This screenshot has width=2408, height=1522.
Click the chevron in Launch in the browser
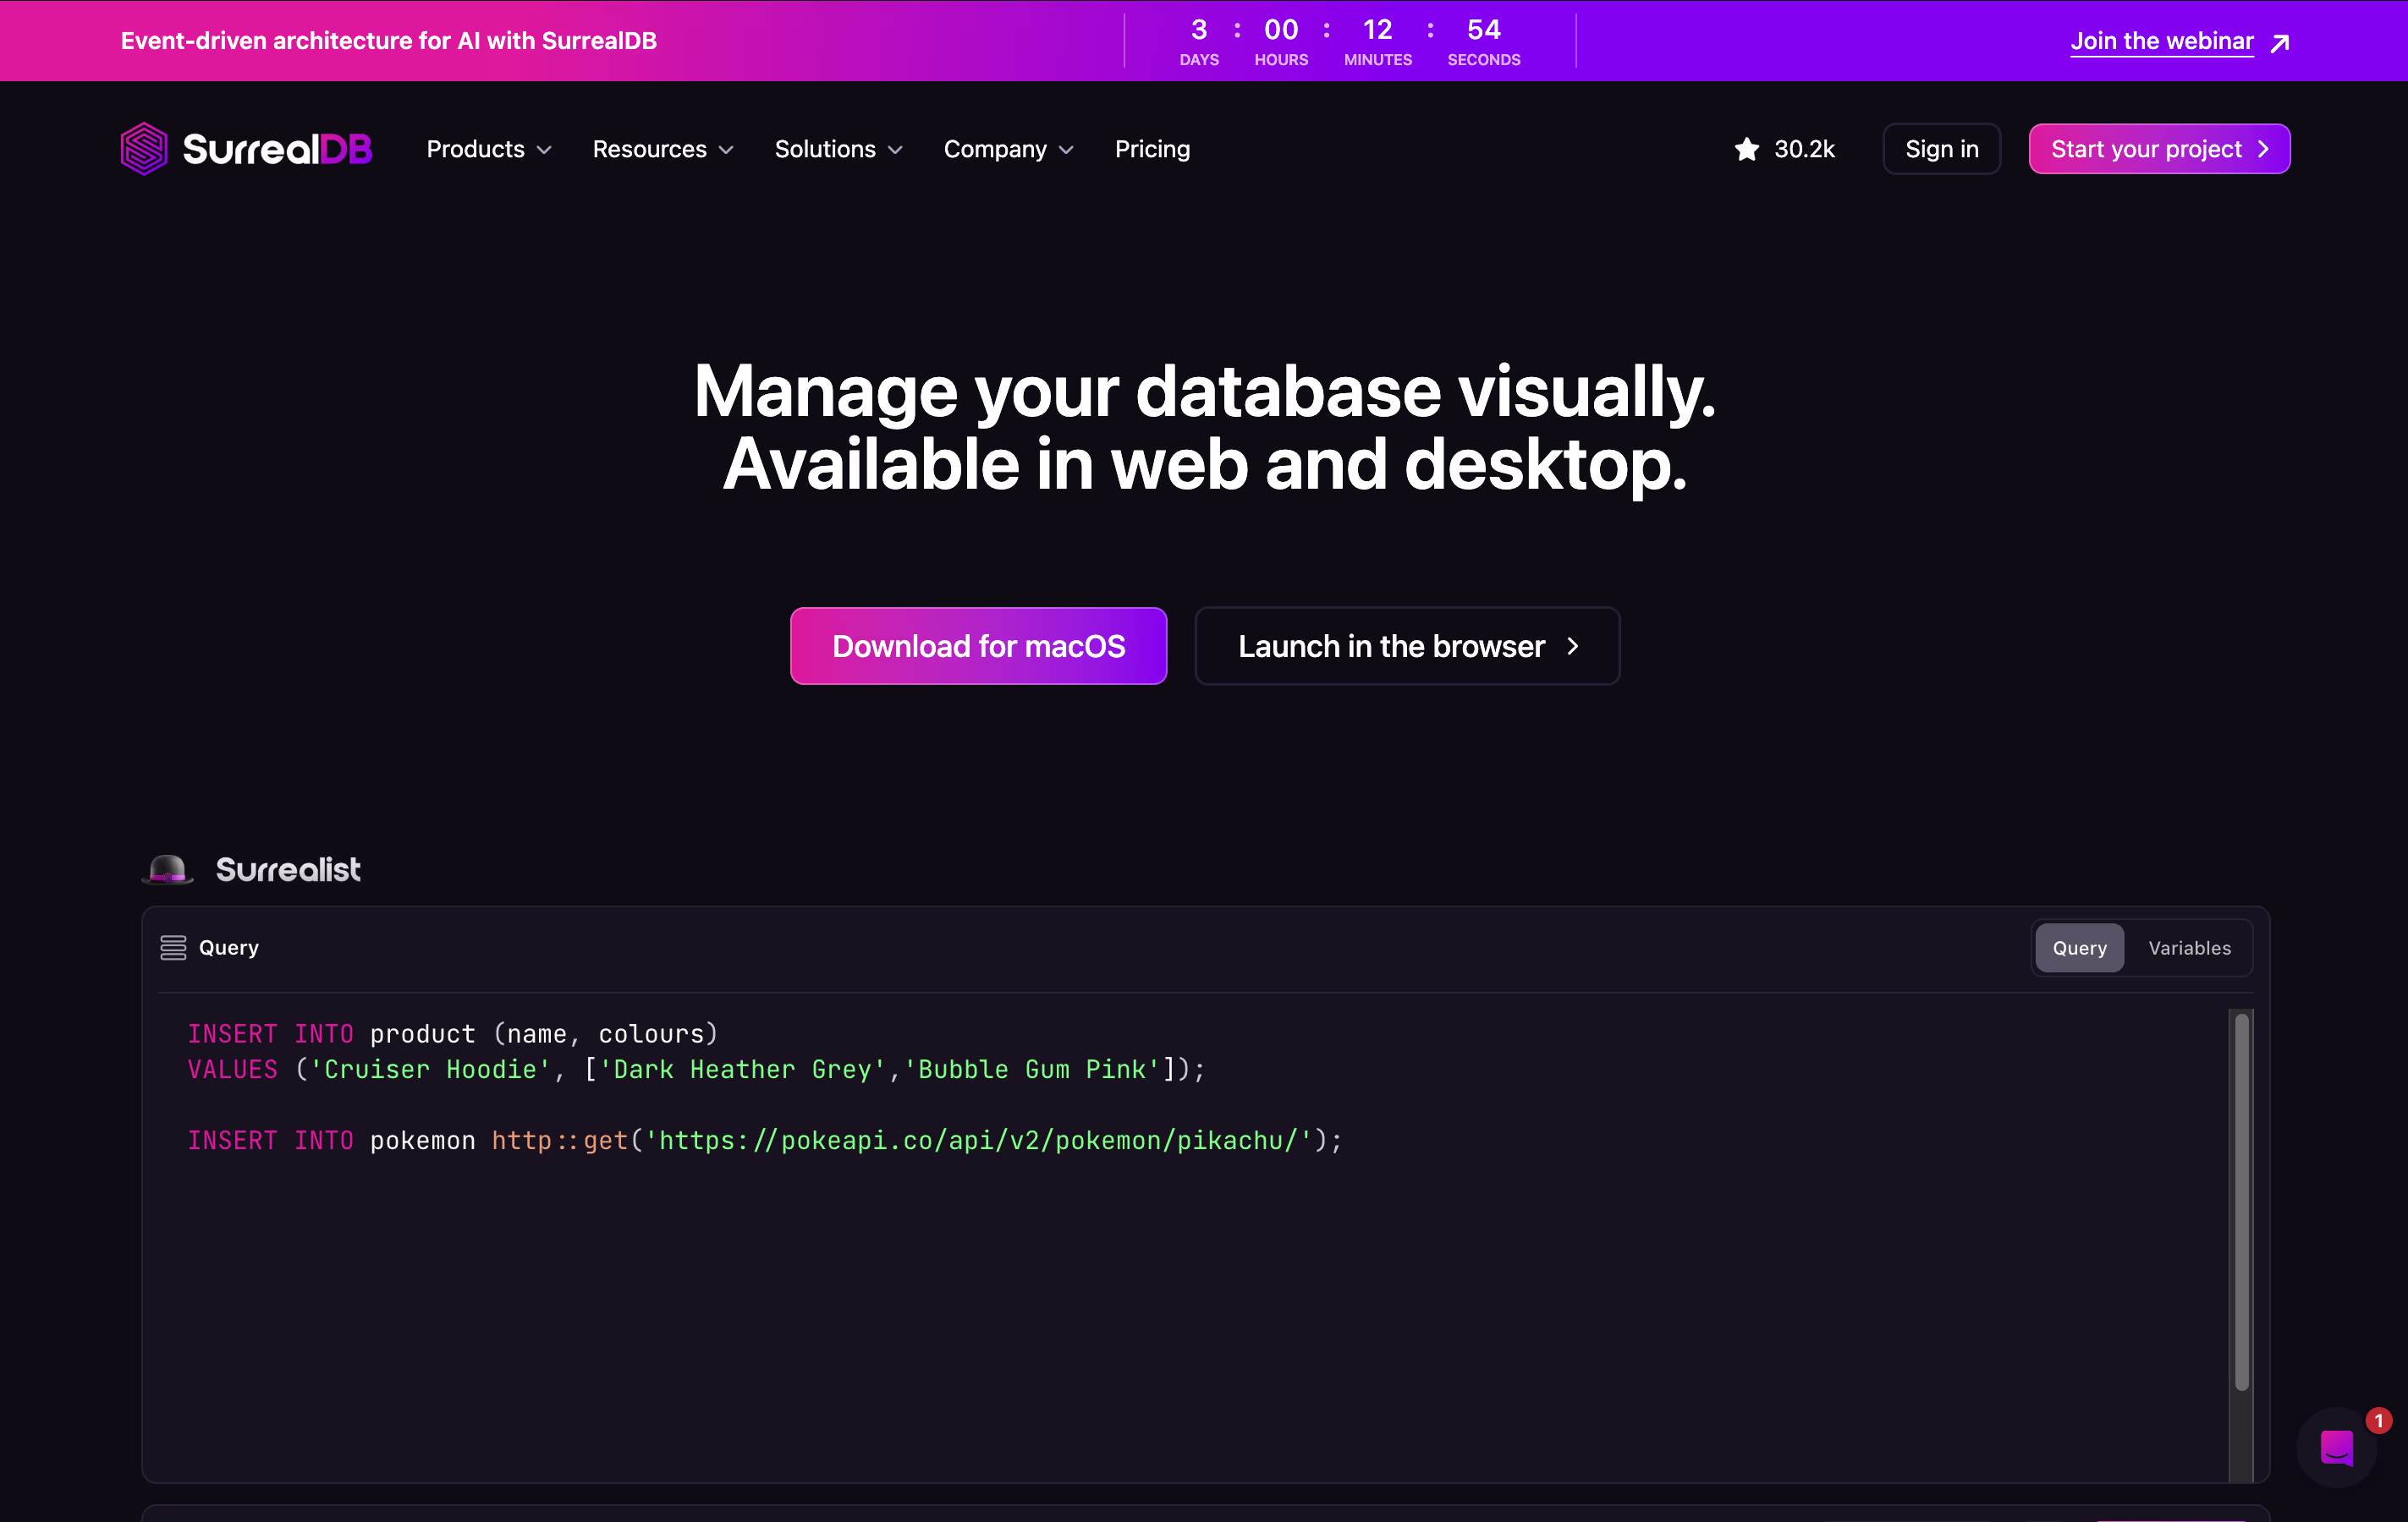(1573, 647)
